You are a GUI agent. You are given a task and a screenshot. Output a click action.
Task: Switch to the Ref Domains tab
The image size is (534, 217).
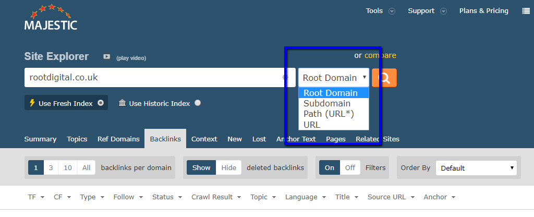pyautogui.click(x=118, y=139)
